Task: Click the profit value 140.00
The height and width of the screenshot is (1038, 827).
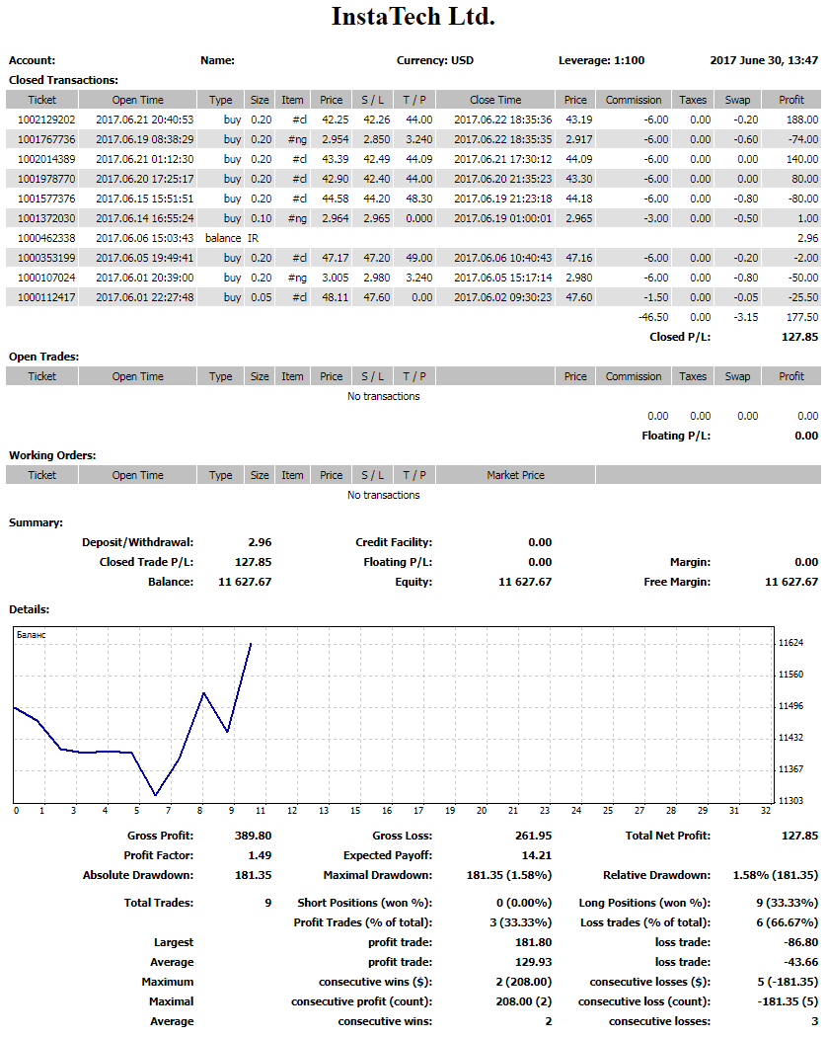Action: (x=802, y=160)
